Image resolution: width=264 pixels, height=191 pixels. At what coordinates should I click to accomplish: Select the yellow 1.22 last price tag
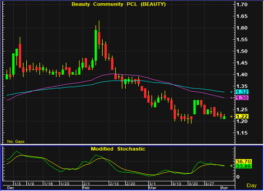click(x=242, y=117)
